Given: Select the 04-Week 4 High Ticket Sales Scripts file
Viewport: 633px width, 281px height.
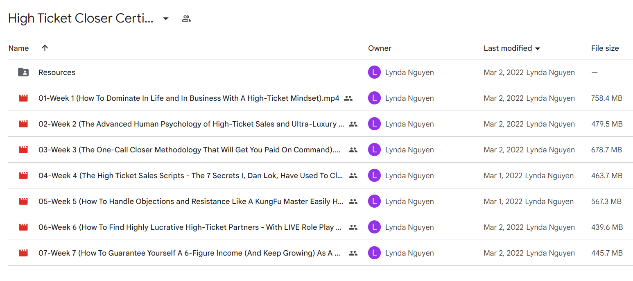Looking at the screenshot, I should (191, 176).
